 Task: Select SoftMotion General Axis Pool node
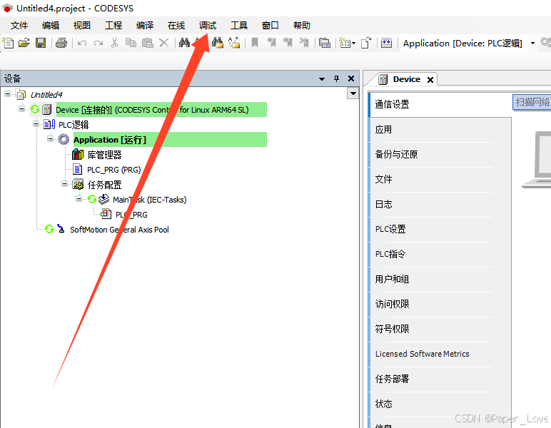(x=119, y=230)
